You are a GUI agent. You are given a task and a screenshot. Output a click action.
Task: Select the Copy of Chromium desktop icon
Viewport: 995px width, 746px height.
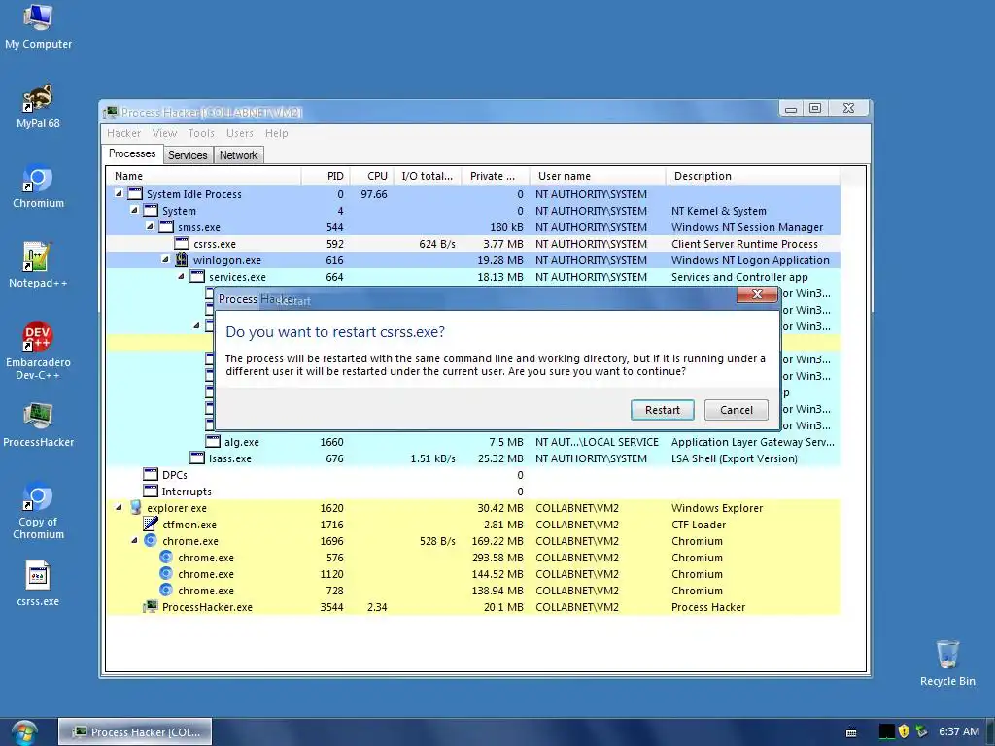(x=38, y=511)
